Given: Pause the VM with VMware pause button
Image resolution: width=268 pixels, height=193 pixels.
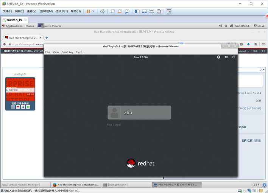Looking at the screenshot, I should [x=88, y=11].
